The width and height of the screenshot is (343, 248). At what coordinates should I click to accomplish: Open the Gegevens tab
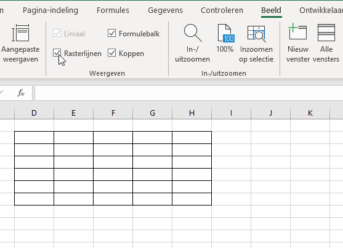[165, 10]
